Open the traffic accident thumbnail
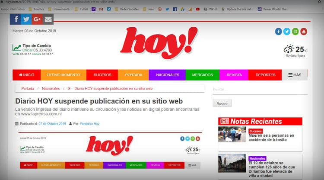 [x=232, y=134]
